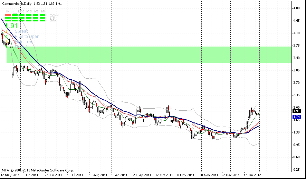Click the MACD indicator row label
The width and height of the screenshot is (306, 179).
click(54, 15)
